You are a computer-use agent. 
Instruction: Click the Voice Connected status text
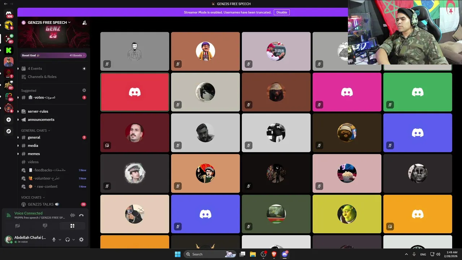point(29,213)
